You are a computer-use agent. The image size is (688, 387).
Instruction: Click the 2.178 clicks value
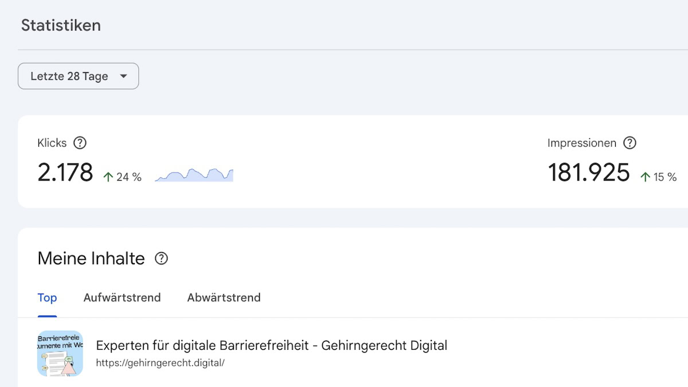pos(65,172)
